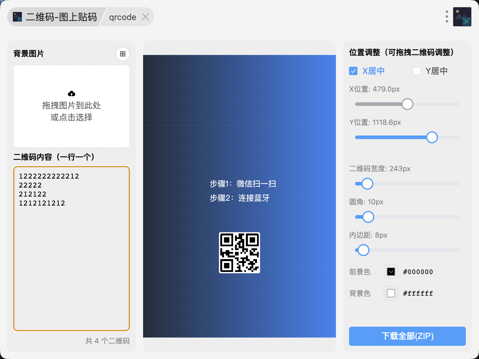
Task: Enable the Y居中 checkbox
Action: click(417, 71)
